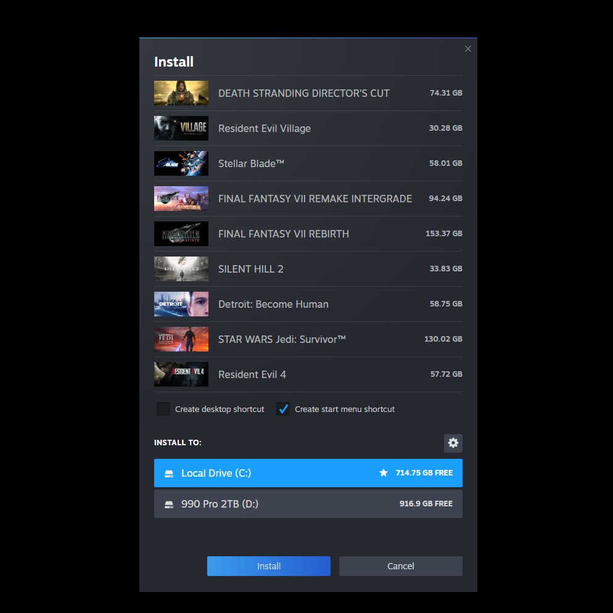The width and height of the screenshot is (613, 613).
Task: Click the 130.02 GB size value
Action: click(443, 339)
